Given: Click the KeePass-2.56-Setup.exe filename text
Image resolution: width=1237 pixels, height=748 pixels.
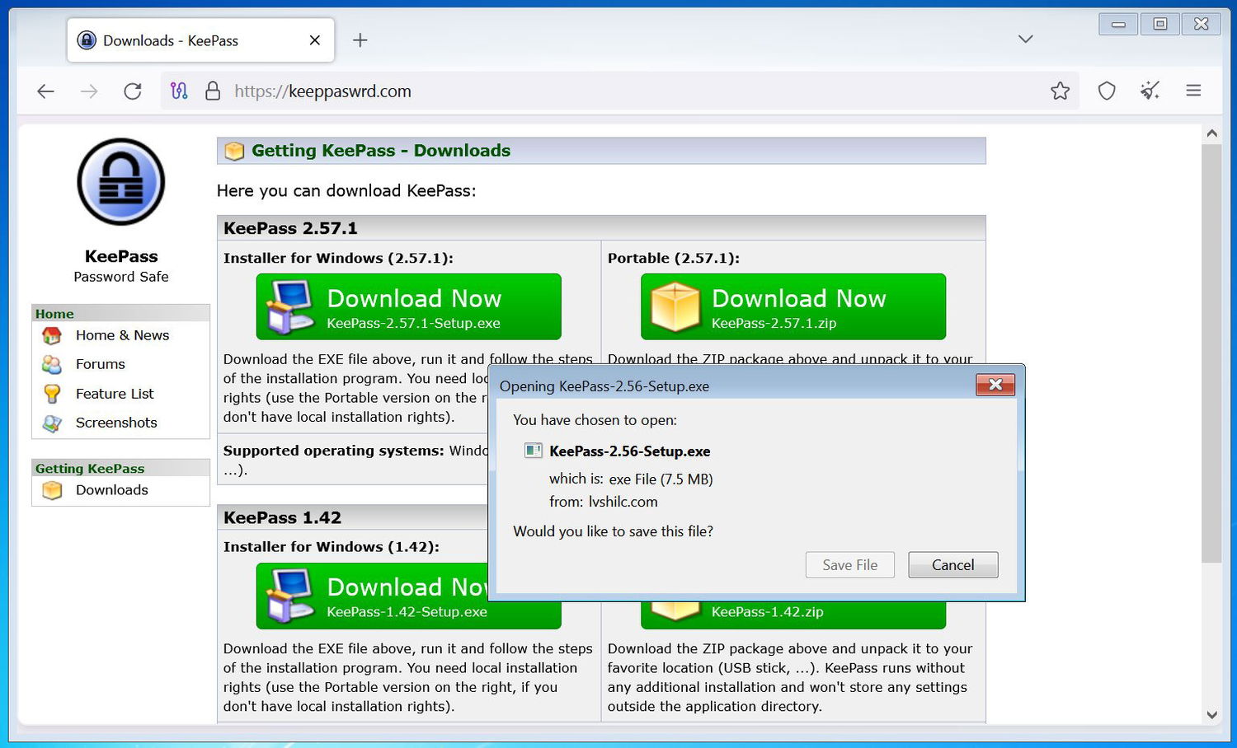Looking at the screenshot, I should click(630, 451).
